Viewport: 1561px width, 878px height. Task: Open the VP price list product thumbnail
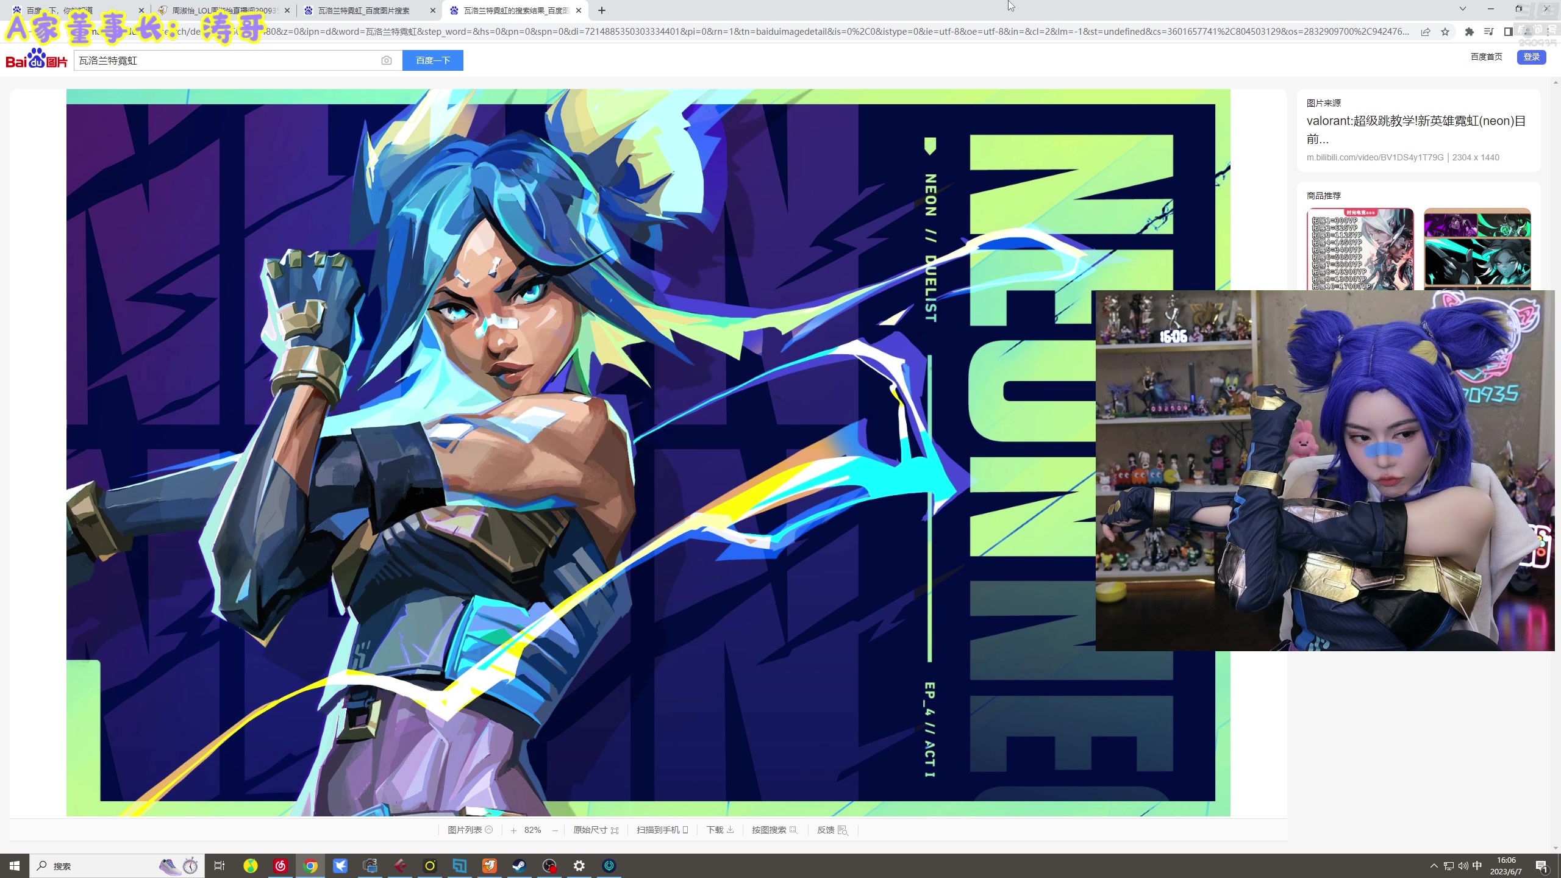click(x=1360, y=249)
